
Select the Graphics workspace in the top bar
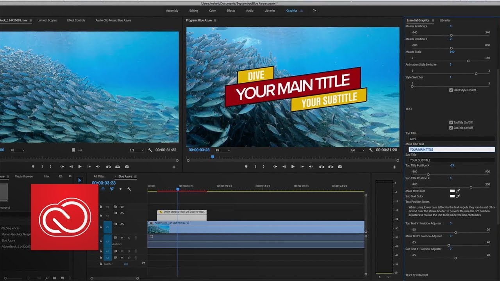291,11
